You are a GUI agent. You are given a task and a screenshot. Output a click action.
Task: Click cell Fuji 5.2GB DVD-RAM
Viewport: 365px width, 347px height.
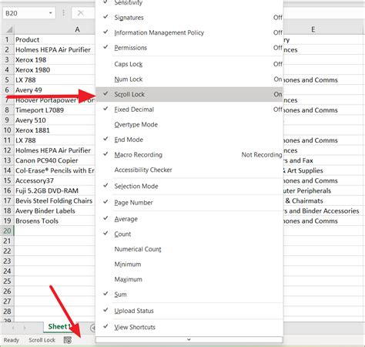click(55, 190)
